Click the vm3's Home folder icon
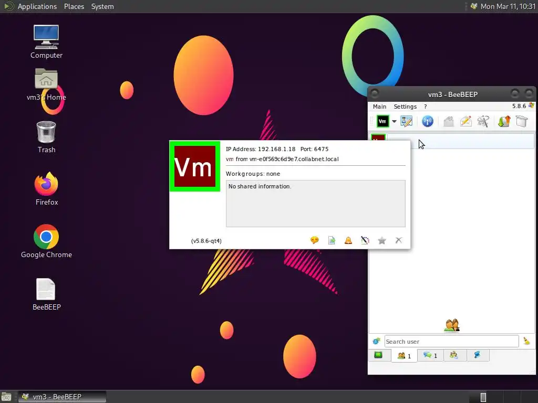The height and width of the screenshot is (403, 538). pos(46,84)
